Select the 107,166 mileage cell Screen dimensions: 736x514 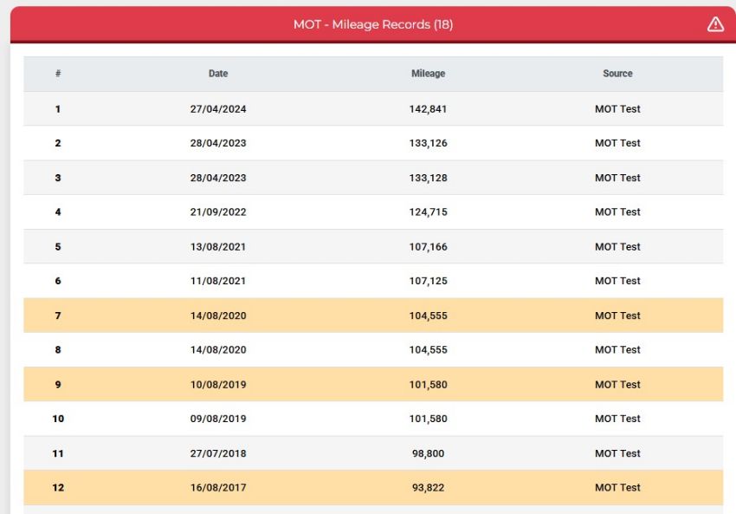tap(428, 247)
